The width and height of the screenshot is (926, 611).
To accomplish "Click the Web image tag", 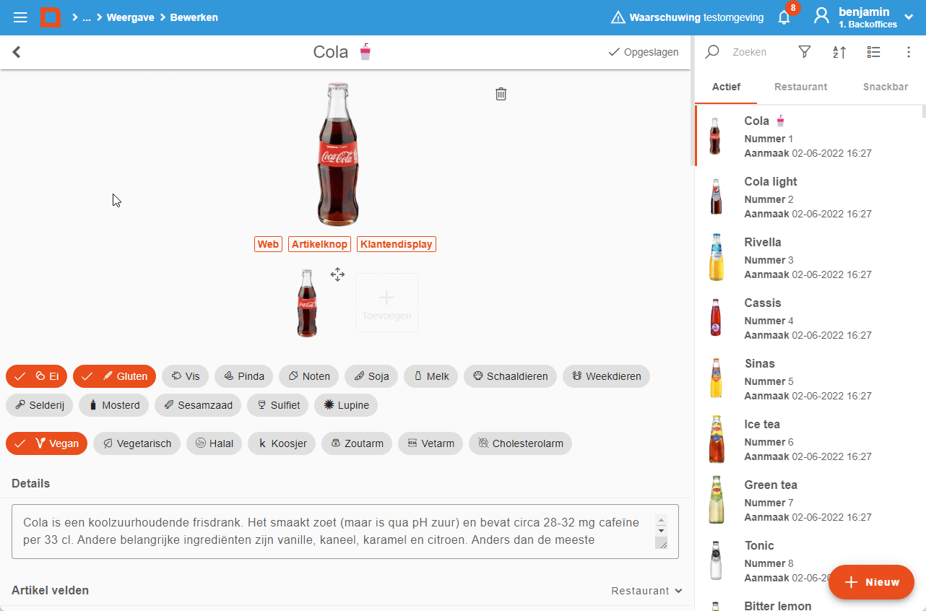I will point(268,244).
